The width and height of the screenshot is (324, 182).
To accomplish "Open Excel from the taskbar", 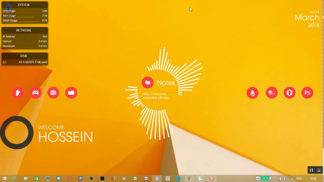I will click(x=135, y=179).
